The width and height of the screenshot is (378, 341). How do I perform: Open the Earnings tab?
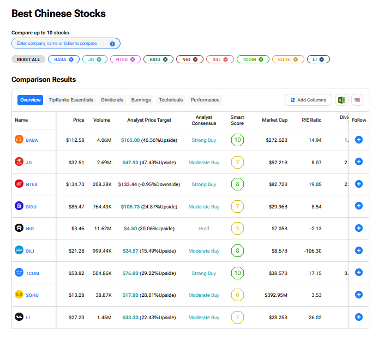[141, 100]
